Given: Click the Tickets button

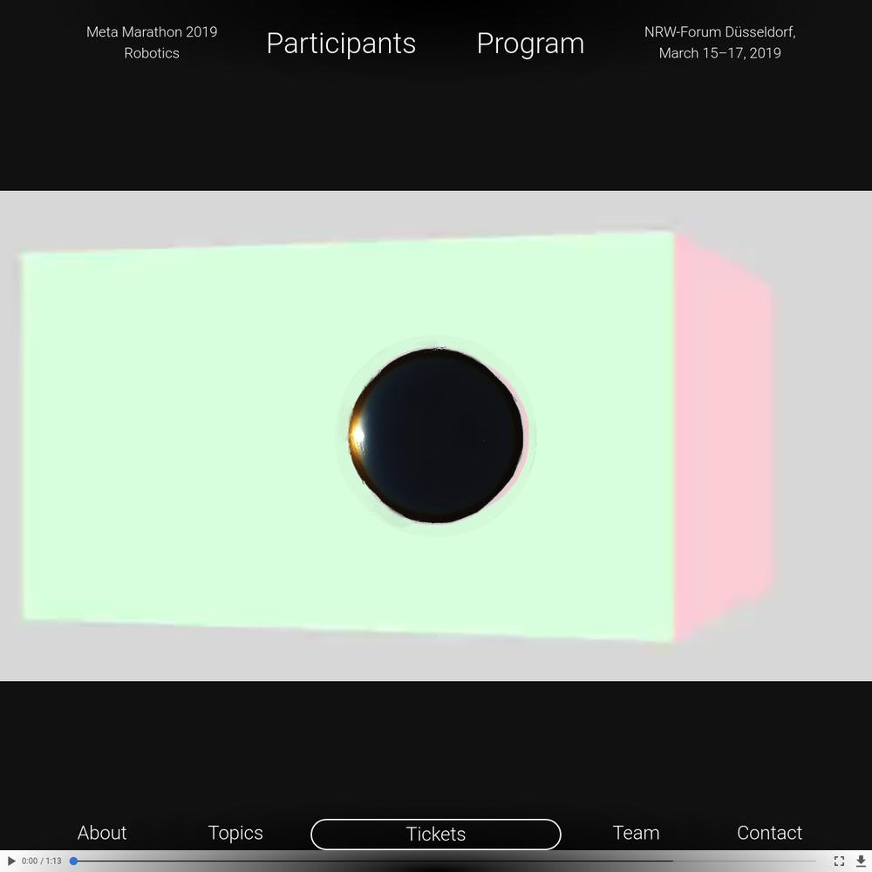Looking at the screenshot, I should pos(435,835).
